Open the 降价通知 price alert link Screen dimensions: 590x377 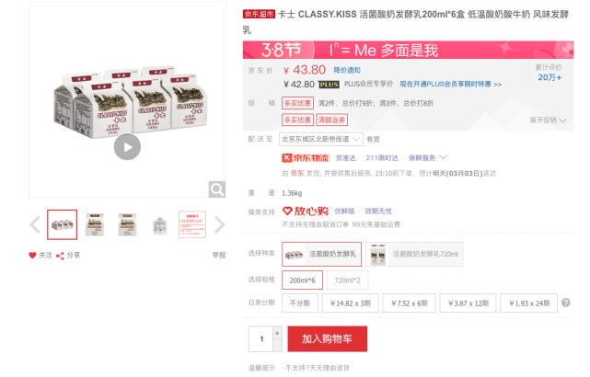coord(347,70)
